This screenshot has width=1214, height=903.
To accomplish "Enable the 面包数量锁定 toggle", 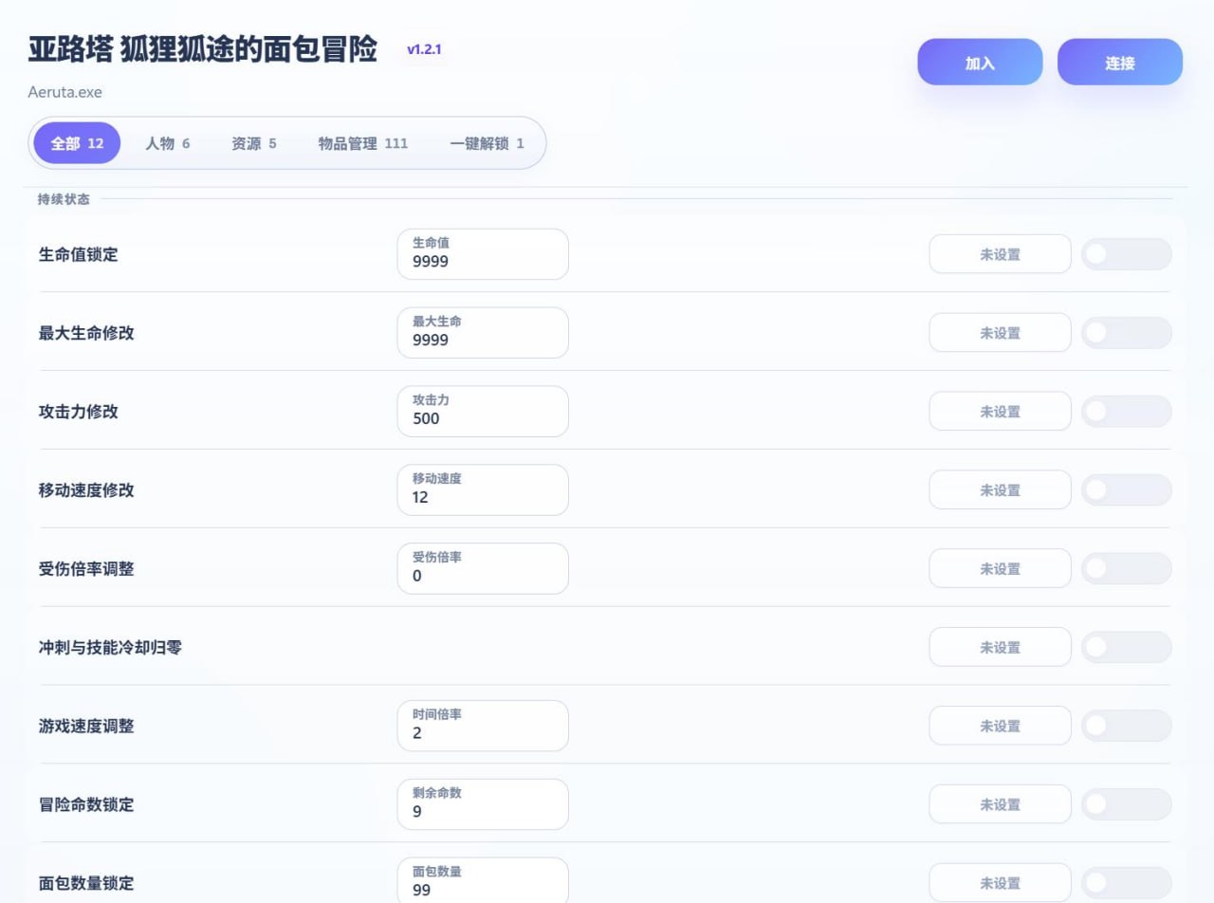I will pos(1126,882).
